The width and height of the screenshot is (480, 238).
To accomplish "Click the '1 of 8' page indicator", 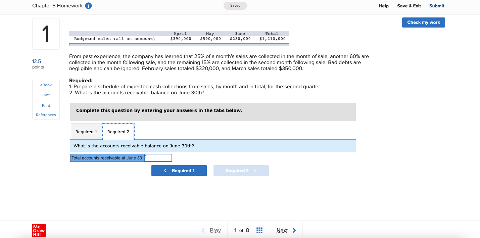I will tap(242, 230).
